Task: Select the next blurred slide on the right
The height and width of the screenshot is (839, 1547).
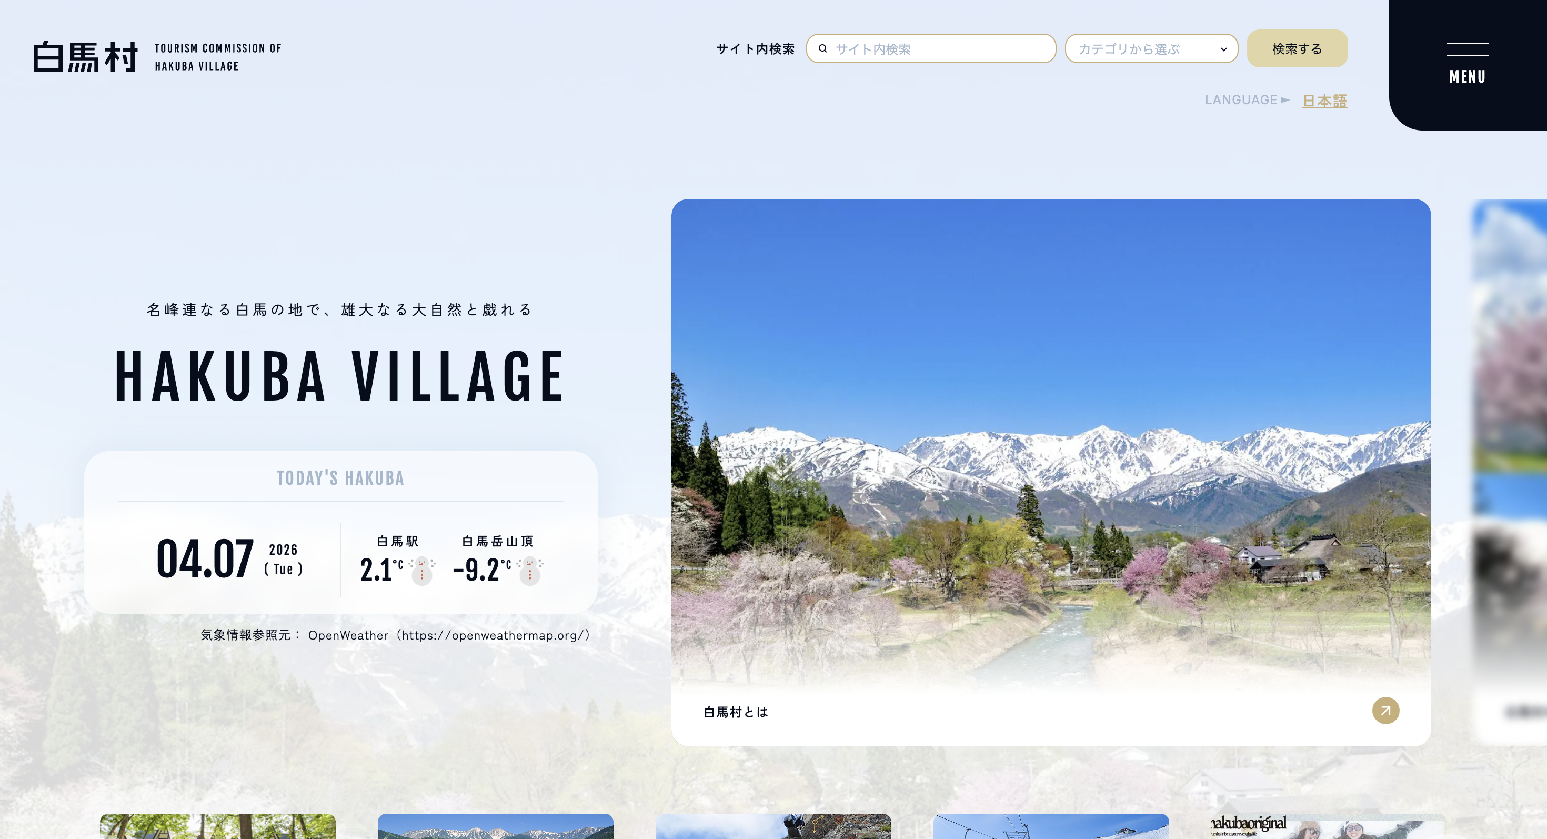Action: (x=1510, y=472)
